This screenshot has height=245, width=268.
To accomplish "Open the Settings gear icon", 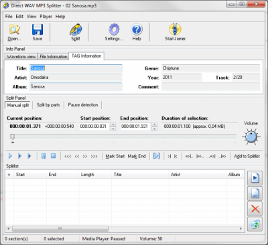I will click(114, 33).
